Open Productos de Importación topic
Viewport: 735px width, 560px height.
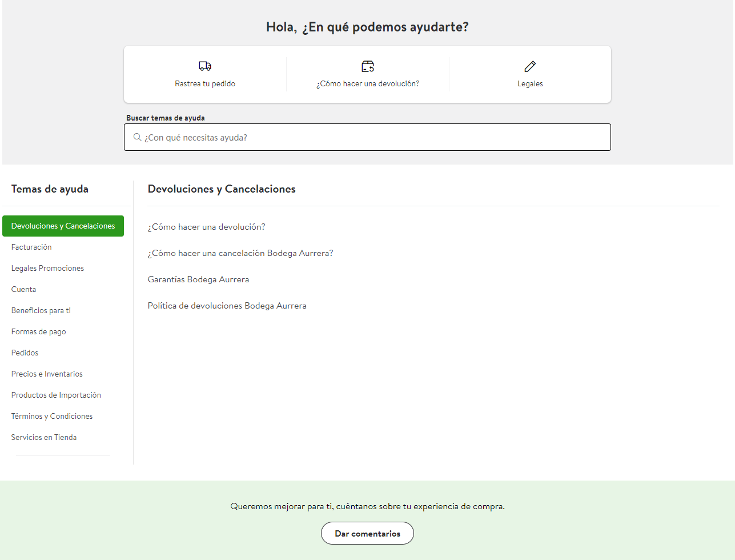pos(56,395)
